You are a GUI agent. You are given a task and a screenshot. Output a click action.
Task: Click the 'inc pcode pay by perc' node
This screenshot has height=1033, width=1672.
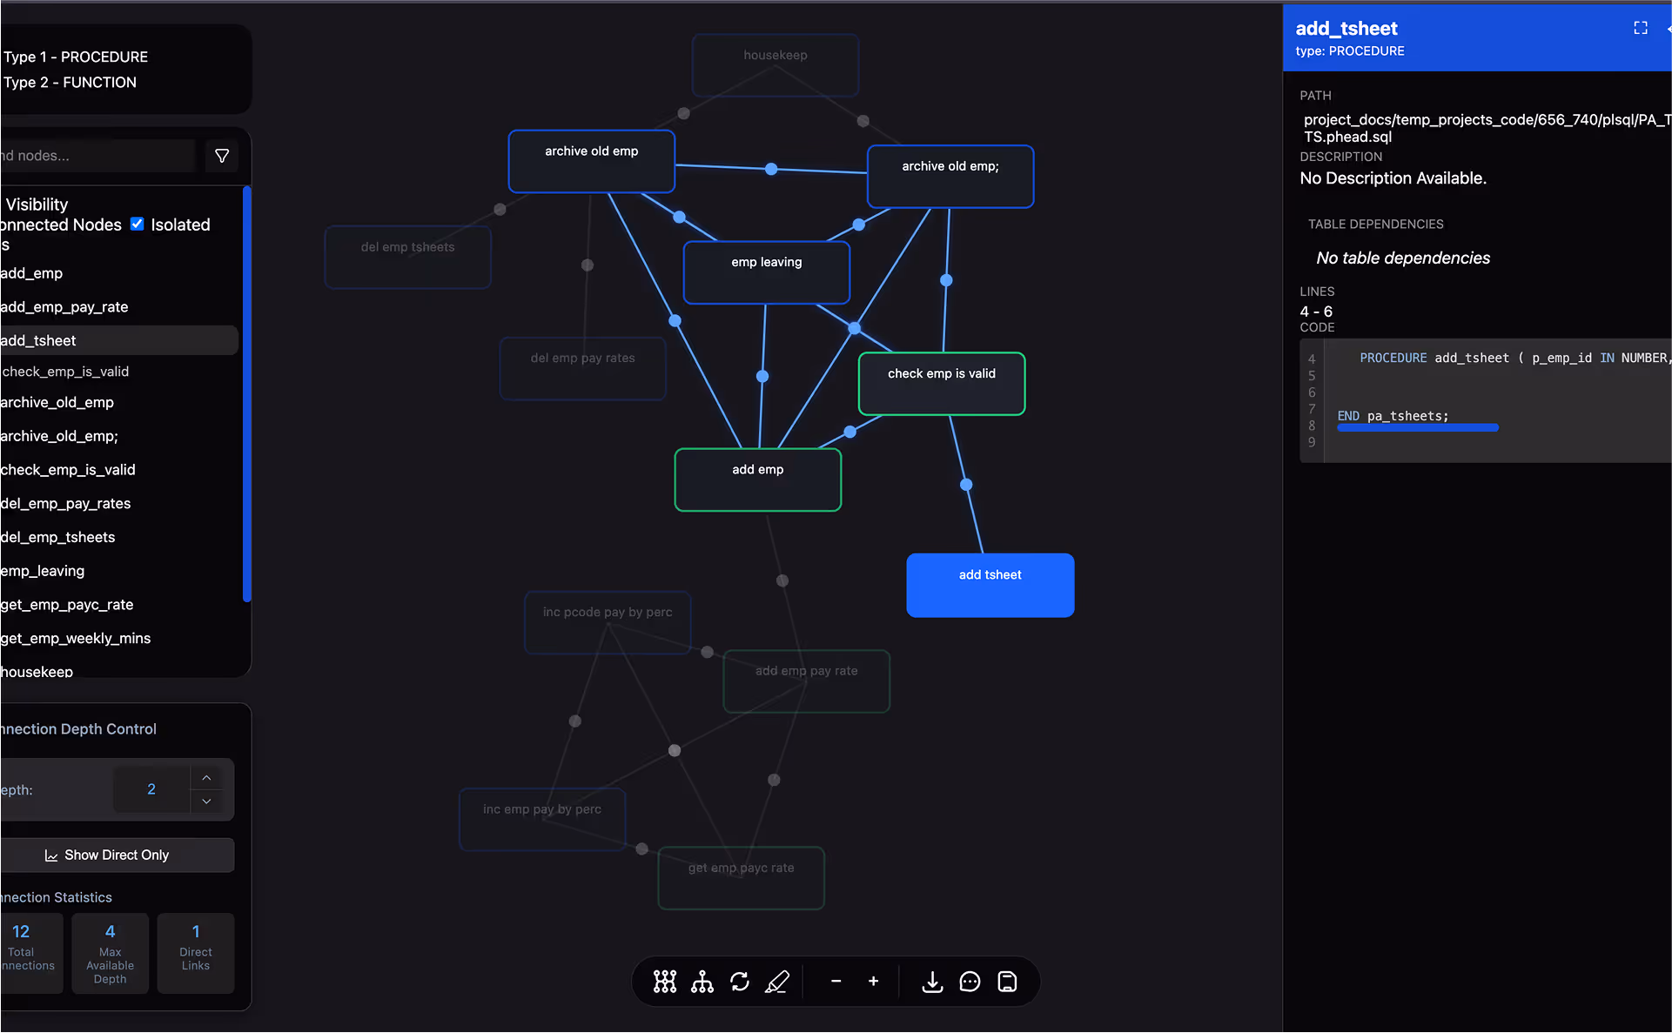pos(608,622)
